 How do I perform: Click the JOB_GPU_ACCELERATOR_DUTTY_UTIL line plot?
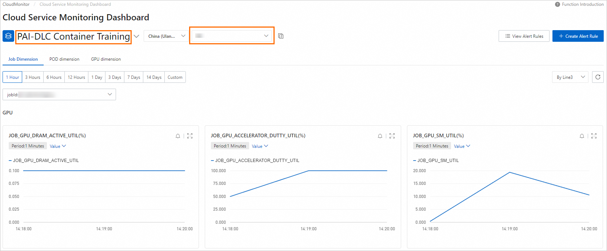pos(308,171)
